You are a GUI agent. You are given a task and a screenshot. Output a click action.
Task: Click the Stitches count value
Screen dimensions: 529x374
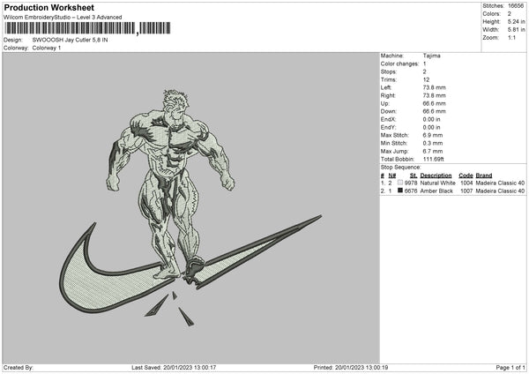pos(516,6)
